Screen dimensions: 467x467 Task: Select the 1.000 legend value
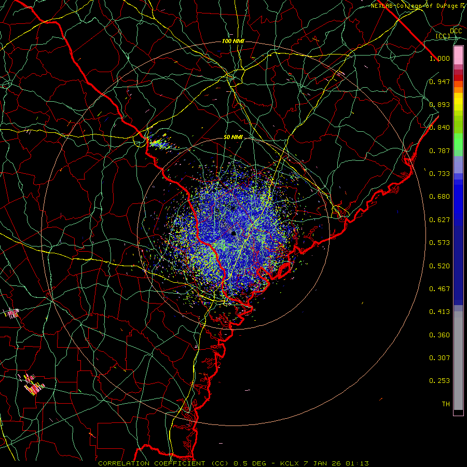(x=439, y=58)
